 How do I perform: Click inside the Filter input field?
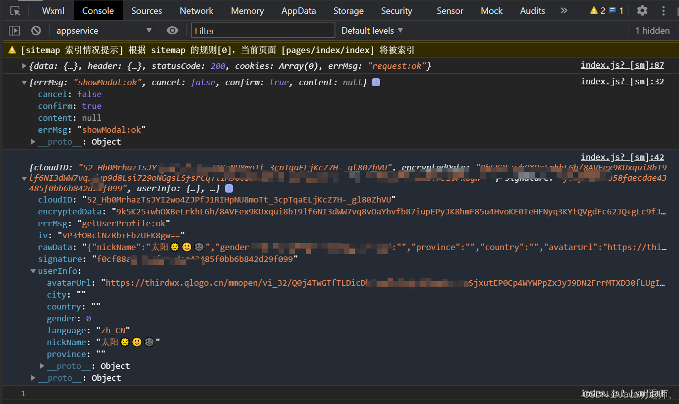coord(263,30)
